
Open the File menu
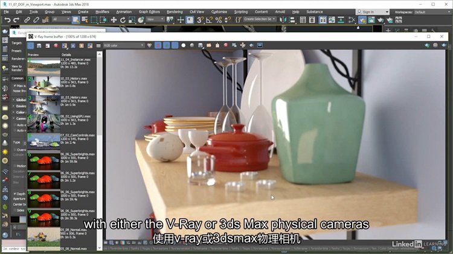(6, 12)
